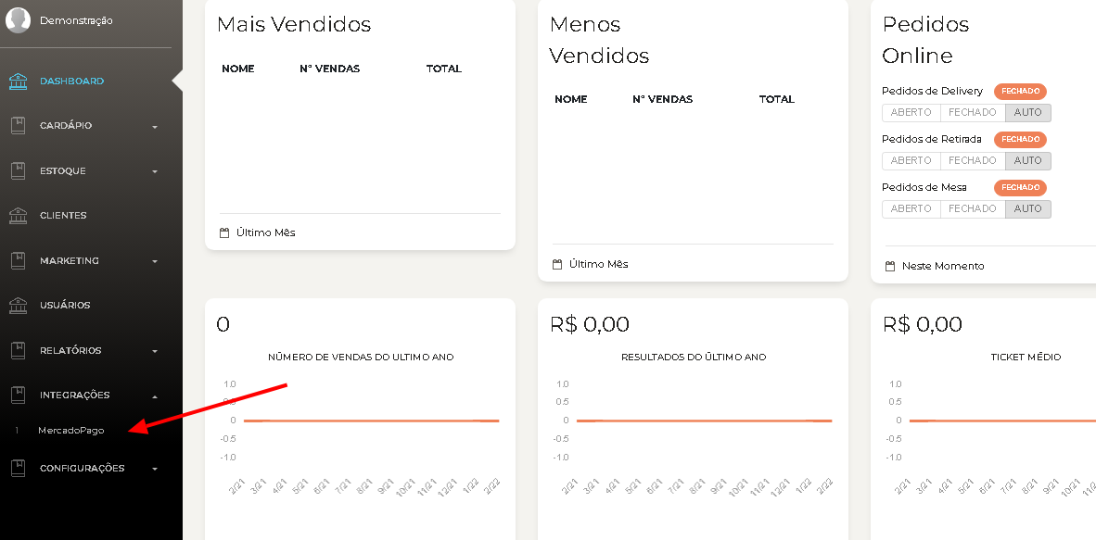1096x540 pixels.
Task: Click Último Mês under Menos Vendidos
Action: pyautogui.click(x=598, y=264)
